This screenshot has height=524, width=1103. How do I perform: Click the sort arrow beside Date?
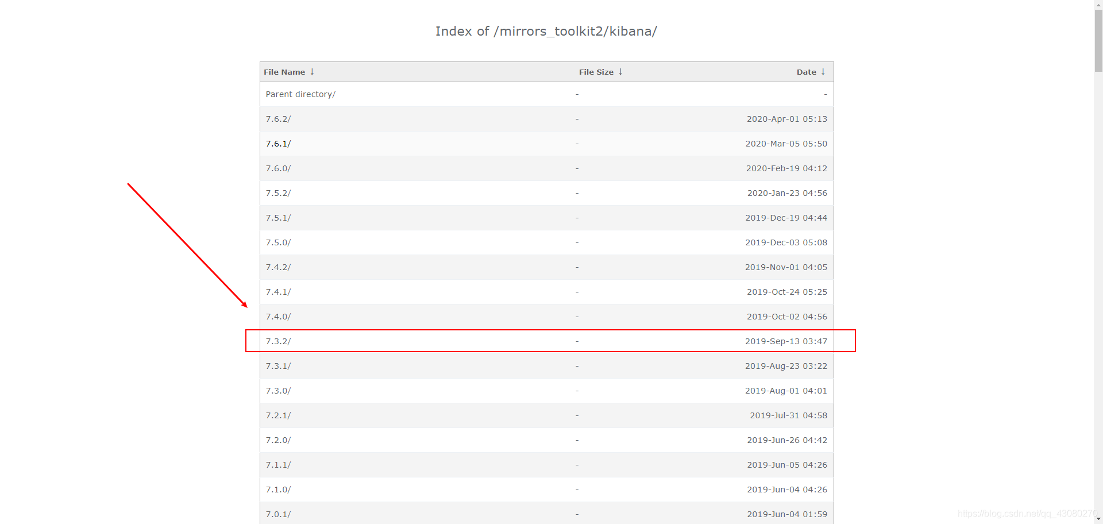pos(823,72)
